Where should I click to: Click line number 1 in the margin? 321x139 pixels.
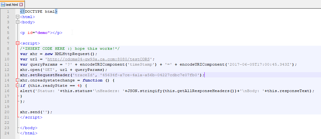tap(8, 12)
